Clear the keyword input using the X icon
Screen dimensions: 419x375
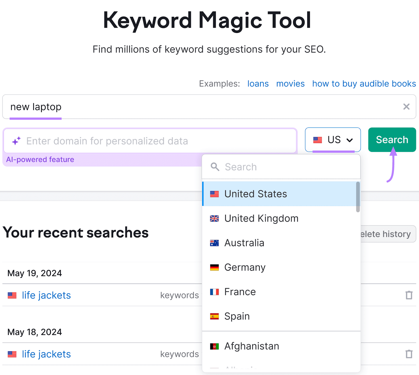[x=406, y=107]
